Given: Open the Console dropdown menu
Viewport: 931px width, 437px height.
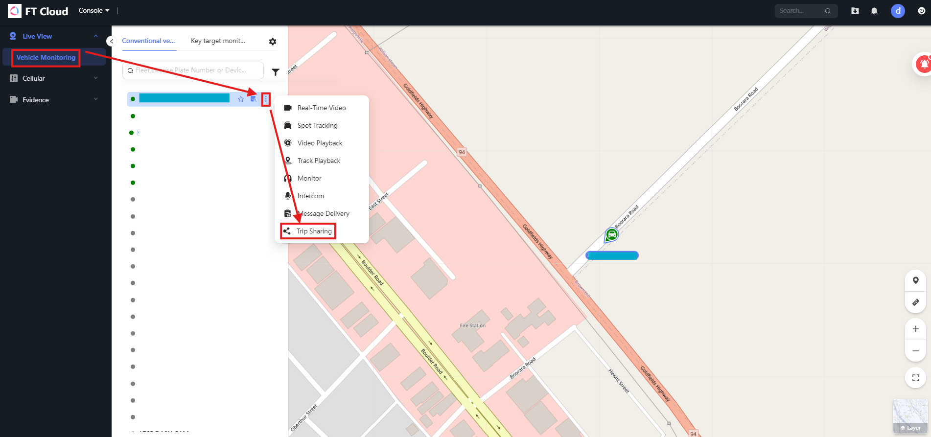Looking at the screenshot, I should 94,10.
